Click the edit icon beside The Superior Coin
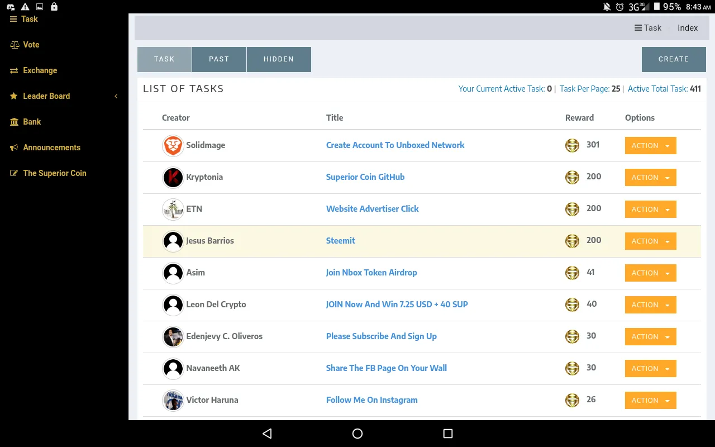Image resolution: width=715 pixels, height=447 pixels. click(14, 173)
